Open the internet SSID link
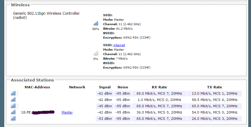Screen dimensions: 251x127 coord(119,45)
